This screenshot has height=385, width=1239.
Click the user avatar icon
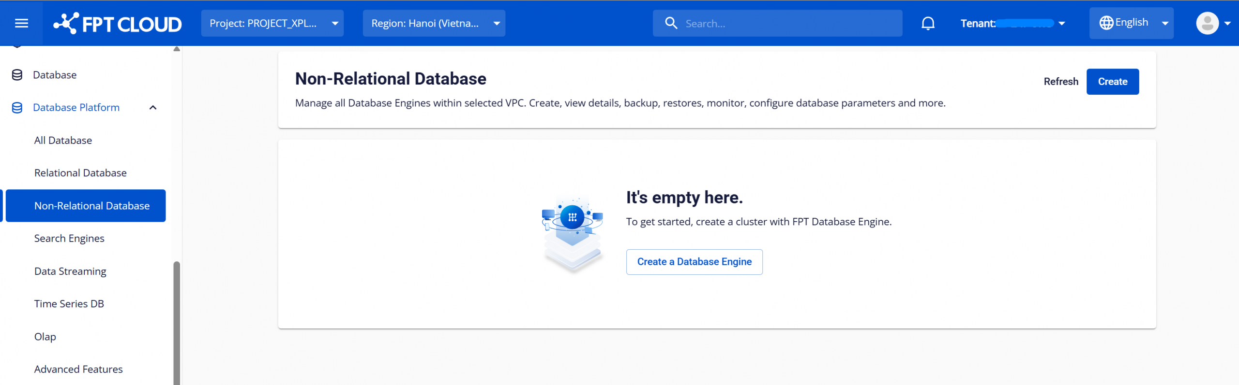tap(1207, 23)
